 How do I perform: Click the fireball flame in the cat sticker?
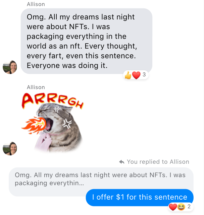(34, 126)
